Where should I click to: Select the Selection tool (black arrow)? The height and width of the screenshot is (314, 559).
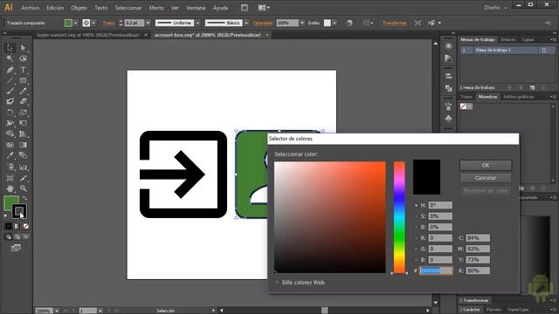(x=10, y=48)
